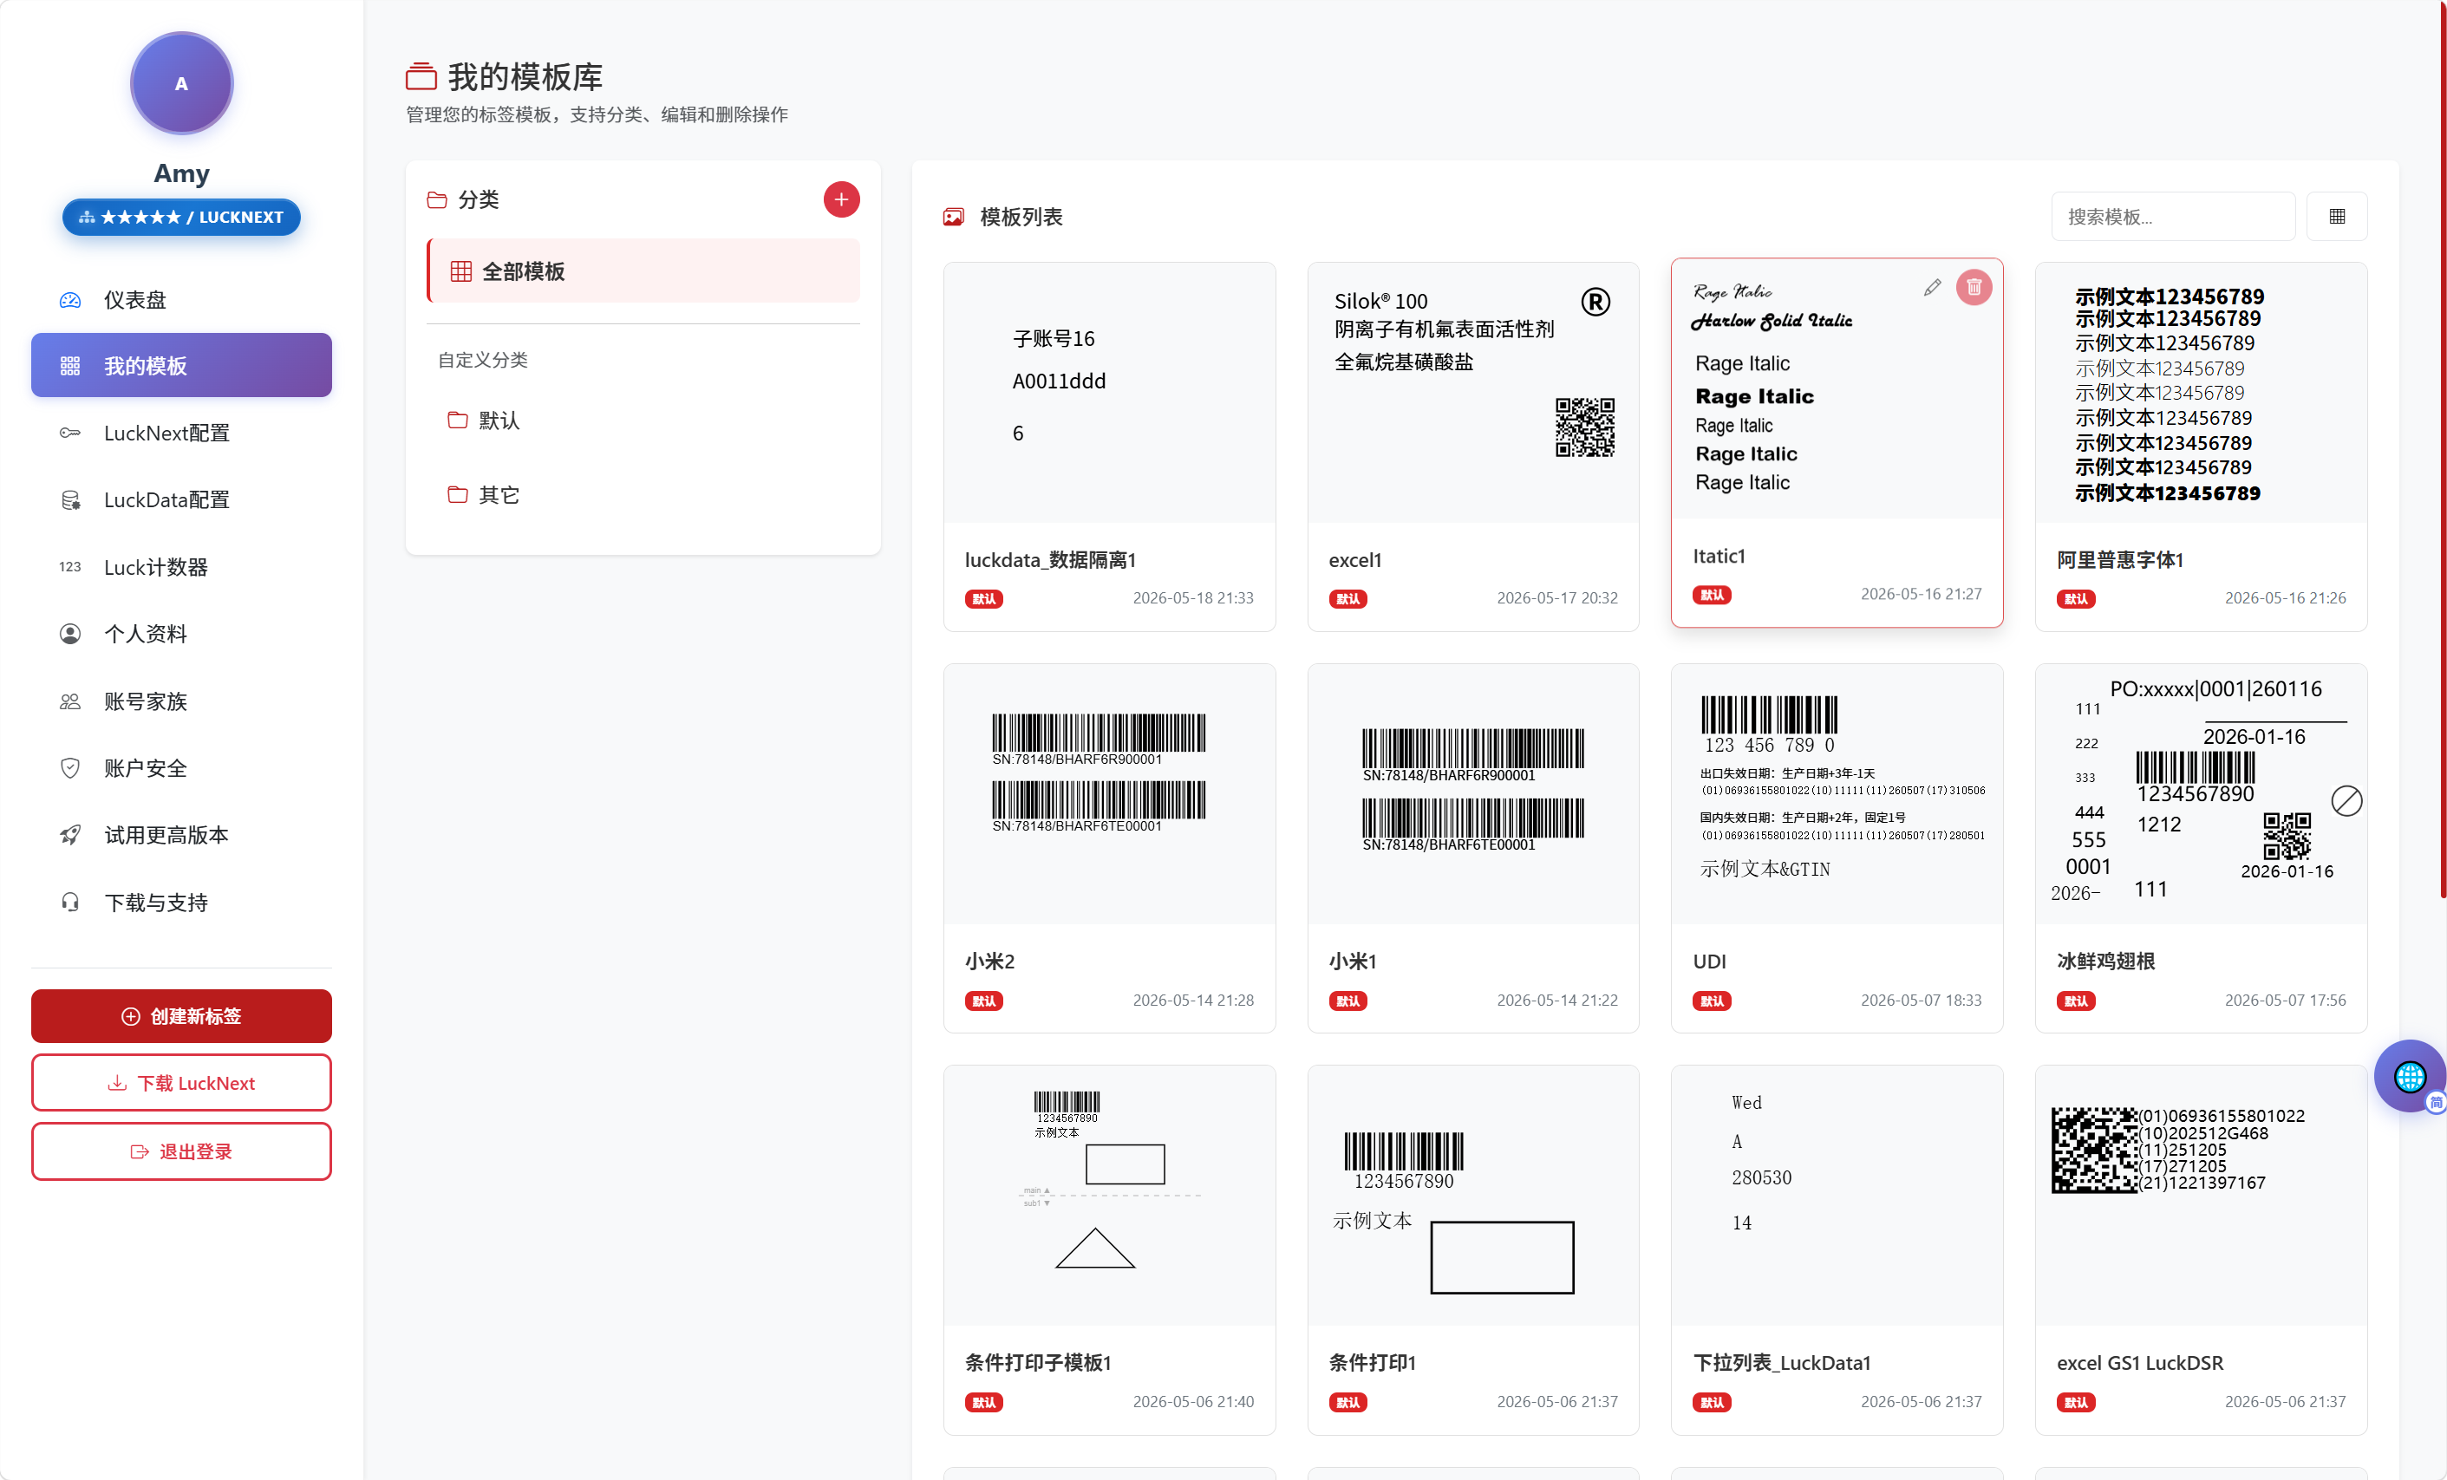Toggle the grid/list view button
Screen dimensions: 2447x1480
click(x=2337, y=217)
